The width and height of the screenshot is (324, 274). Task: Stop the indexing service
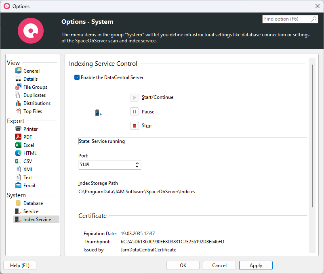coord(134,125)
